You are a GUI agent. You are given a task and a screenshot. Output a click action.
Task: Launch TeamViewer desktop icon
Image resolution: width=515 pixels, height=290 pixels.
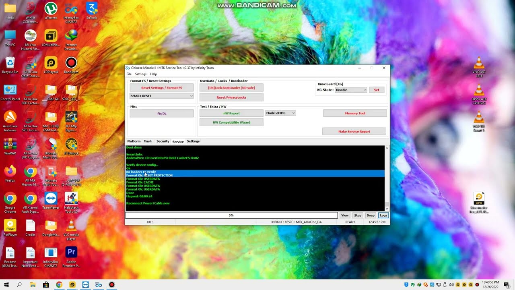click(51, 201)
